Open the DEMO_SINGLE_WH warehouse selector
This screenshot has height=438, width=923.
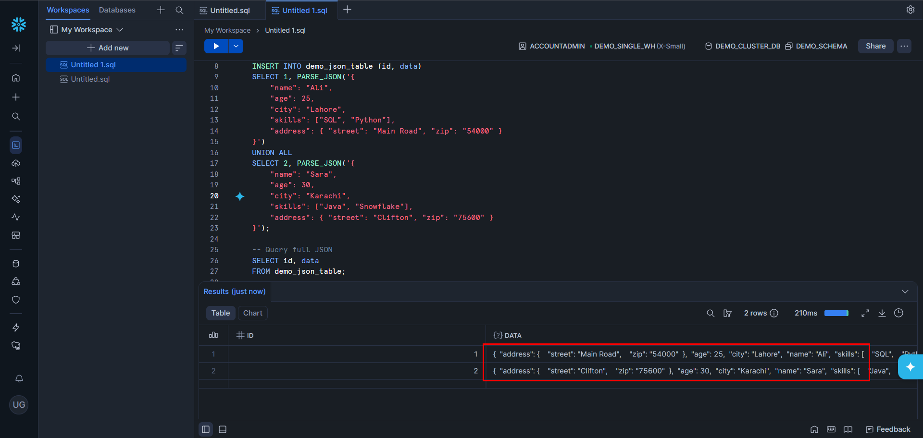[x=638, y=46]
